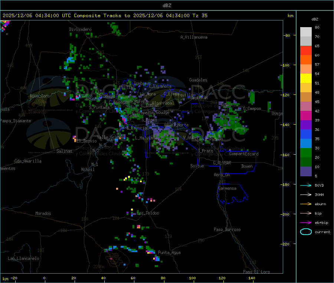Click the 'Morados' map label

(43, 213)
